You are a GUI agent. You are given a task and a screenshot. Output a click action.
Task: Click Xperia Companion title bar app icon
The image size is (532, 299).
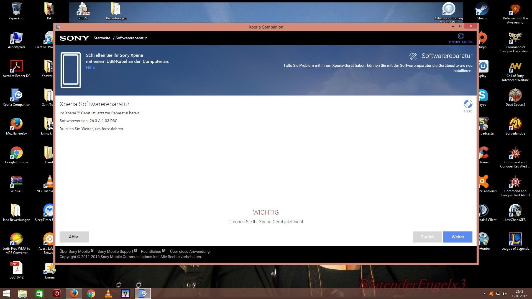pyautogui.click(x=58, y=27)
